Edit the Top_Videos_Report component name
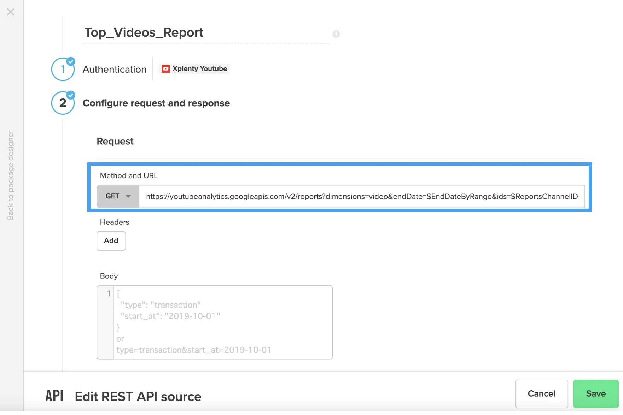 206,32
